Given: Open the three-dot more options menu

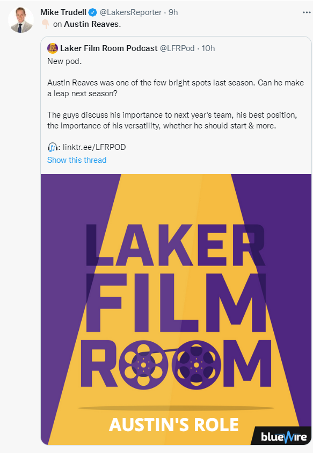Looking at the screenshot, I should (307, 12).
